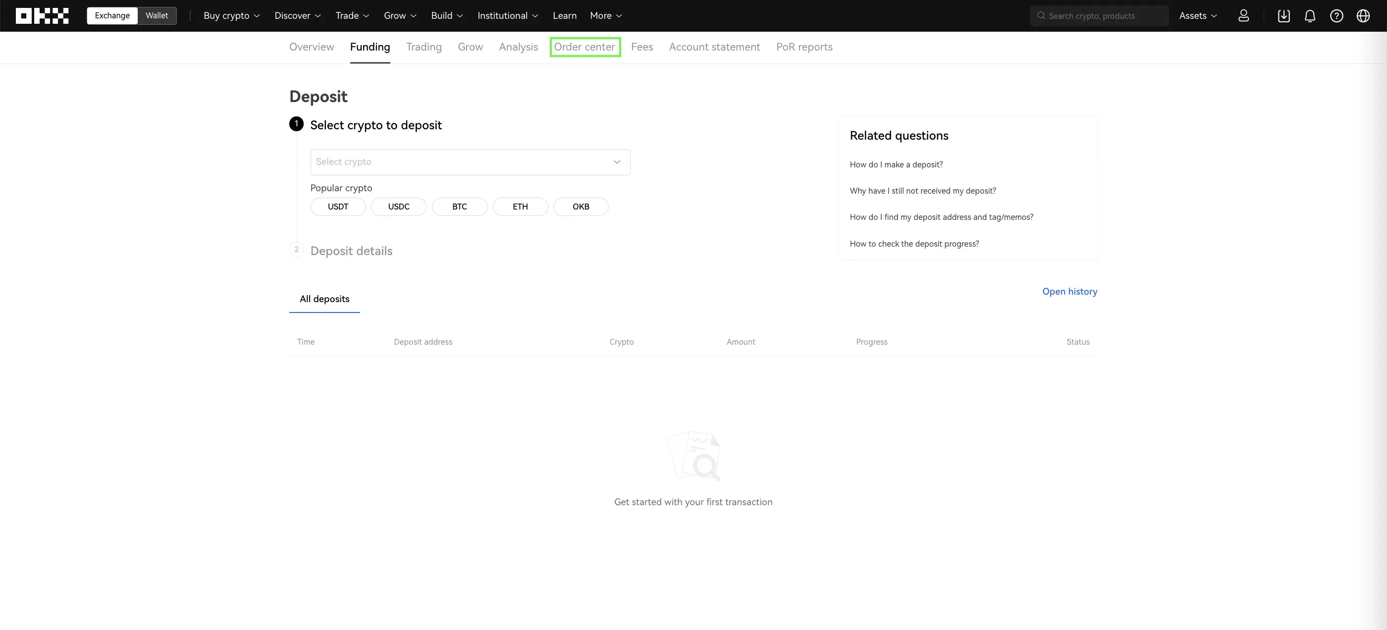Image resolution: width=1387 pixels, height=630 pixels.
Task: Open the Analysis tab
Action: (x=518, y=47)
